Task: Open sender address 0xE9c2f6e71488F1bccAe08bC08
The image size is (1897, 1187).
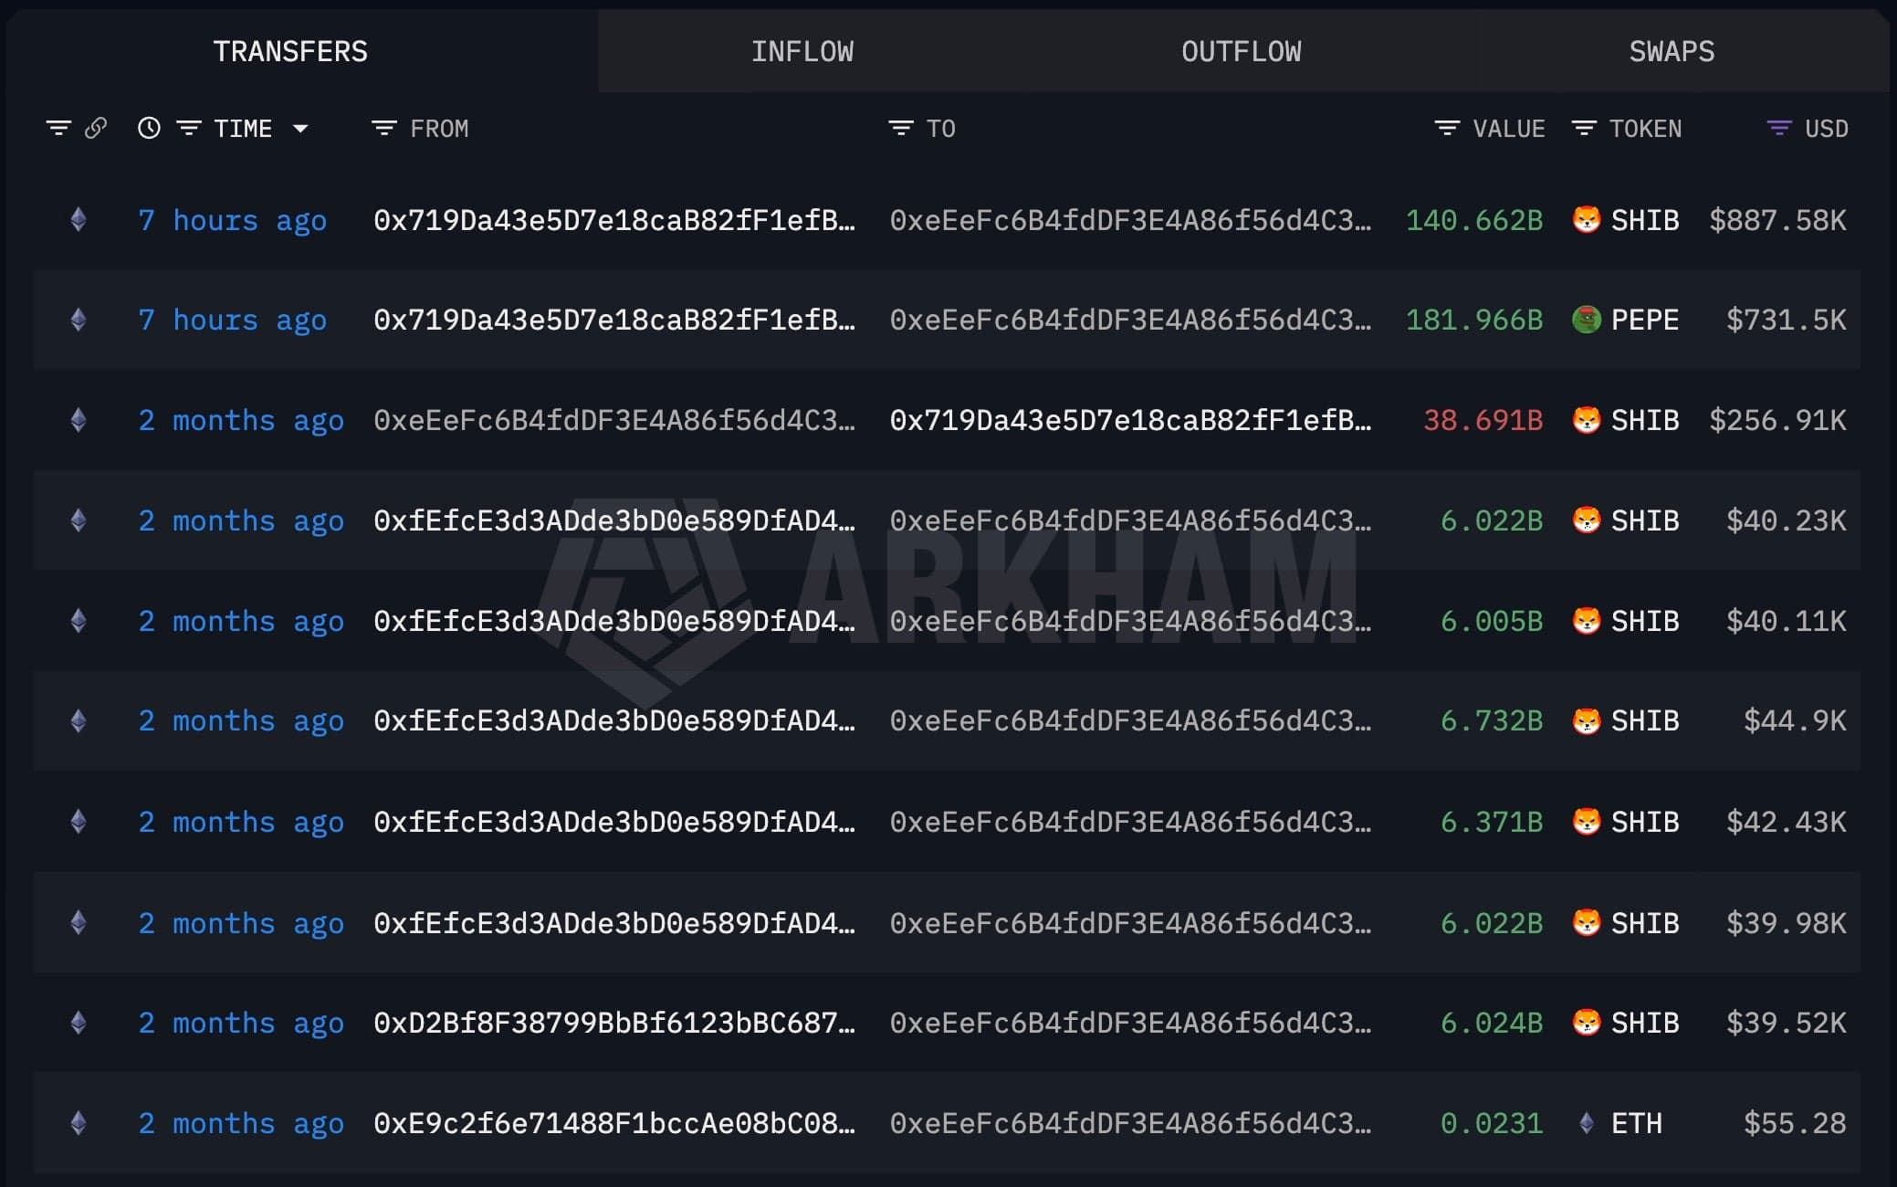Action: point(613,1123)
